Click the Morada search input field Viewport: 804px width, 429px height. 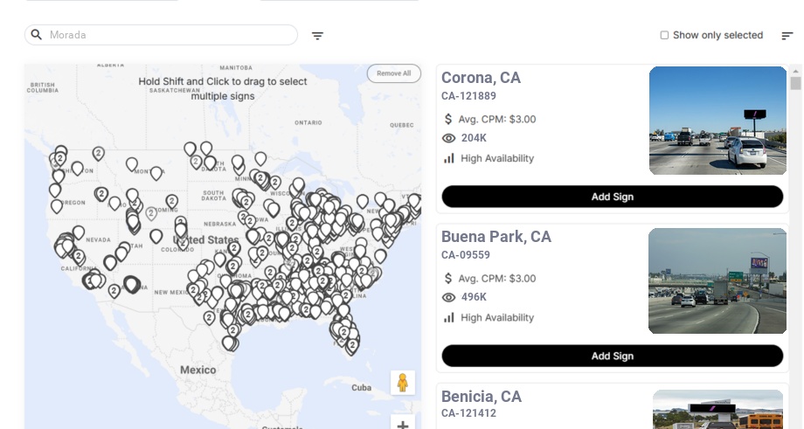click(x=170, y=35)
